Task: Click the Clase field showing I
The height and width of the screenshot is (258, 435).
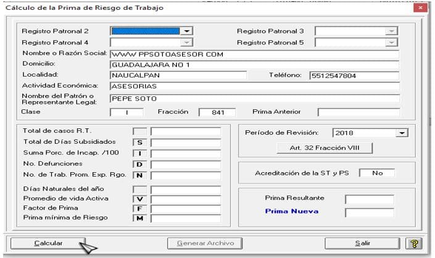Action: click(x=126, y=112)
